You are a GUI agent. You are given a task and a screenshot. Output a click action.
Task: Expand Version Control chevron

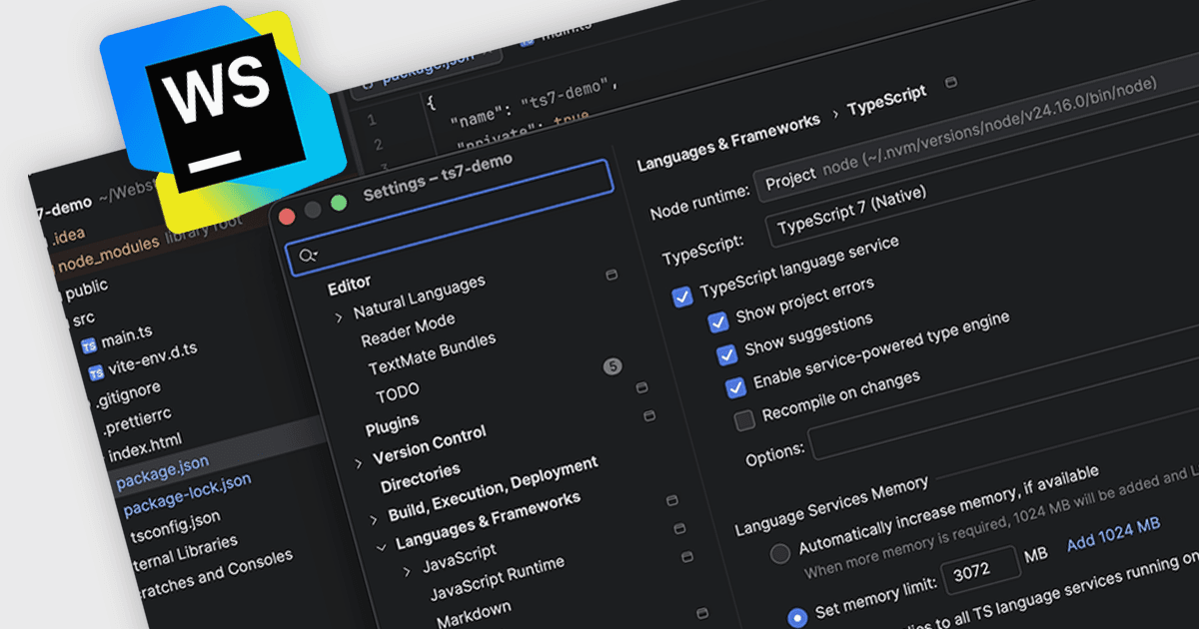point(359,463)
